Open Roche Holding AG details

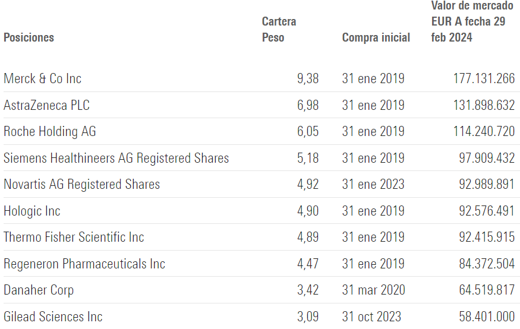coord(49,132)
